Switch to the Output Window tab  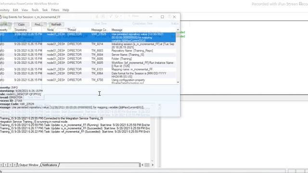point(29,165)
